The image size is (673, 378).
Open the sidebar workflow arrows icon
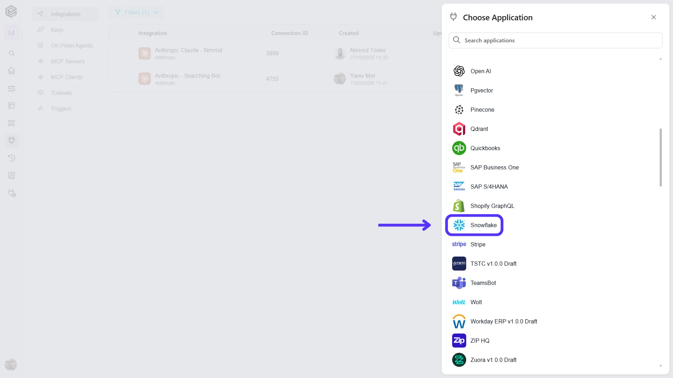click(12, 88)
